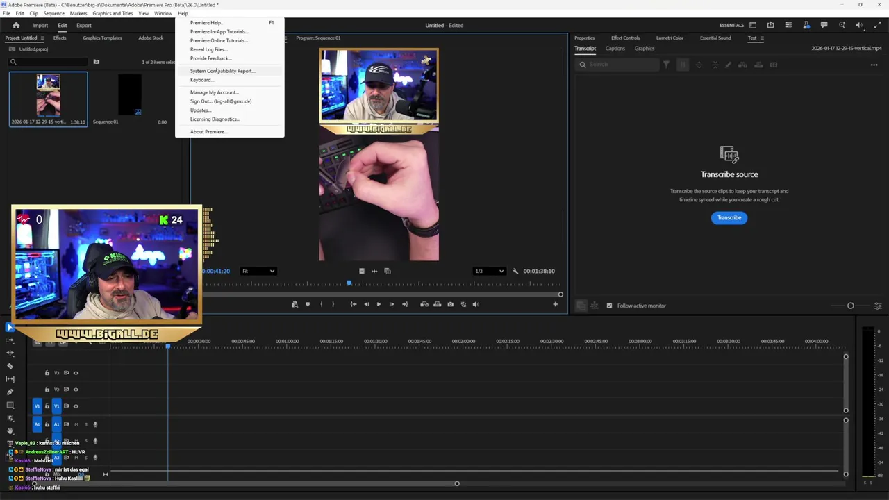Screen dimensions: 889x500
Task: Open the Transcript panel three-dots menu
Action: pyautogui.click(x=874, y=65)
